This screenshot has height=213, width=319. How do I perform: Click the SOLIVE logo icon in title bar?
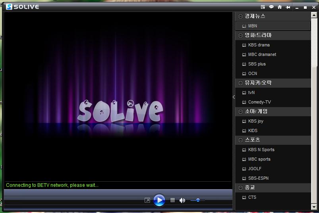[x=9, y=7]
